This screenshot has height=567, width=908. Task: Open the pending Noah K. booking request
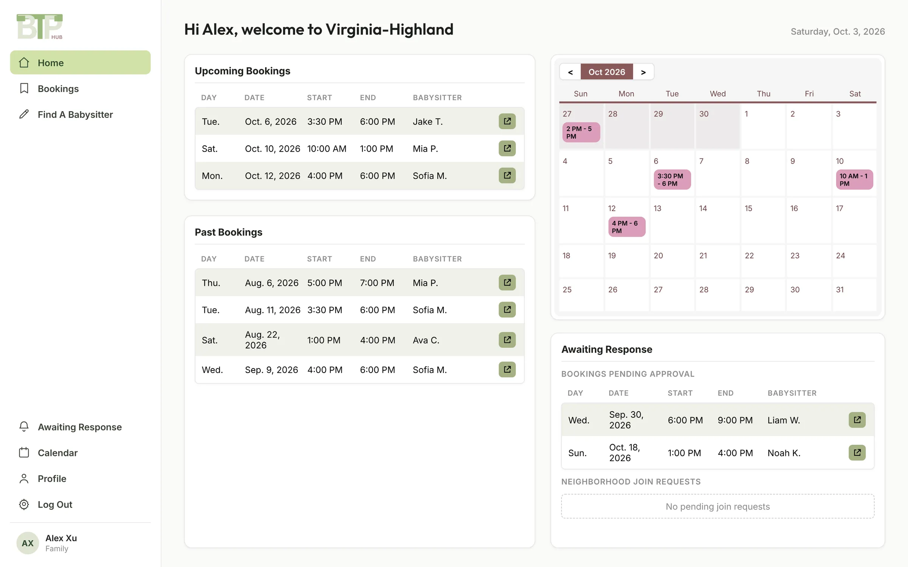pos(857,452)
